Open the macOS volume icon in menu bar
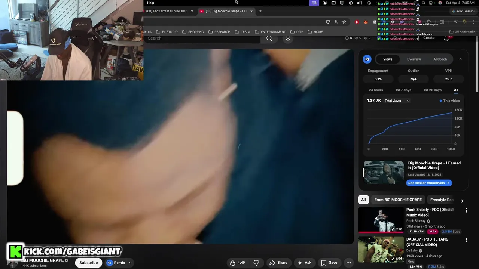 pyautogui.click(x=360, y=3)
